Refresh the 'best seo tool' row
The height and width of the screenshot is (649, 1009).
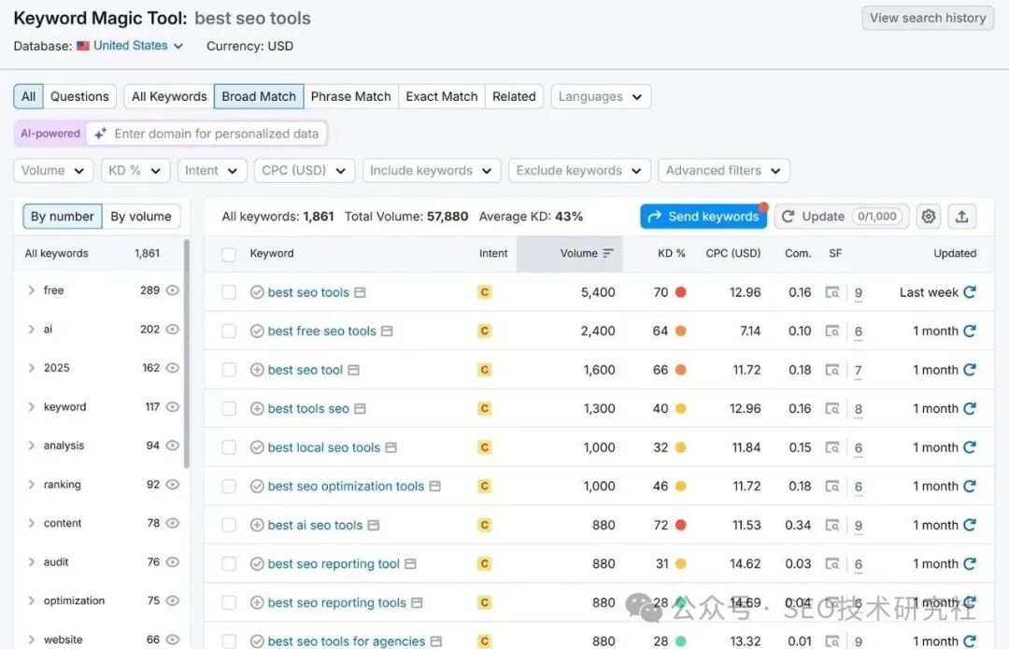pos(970,370)
